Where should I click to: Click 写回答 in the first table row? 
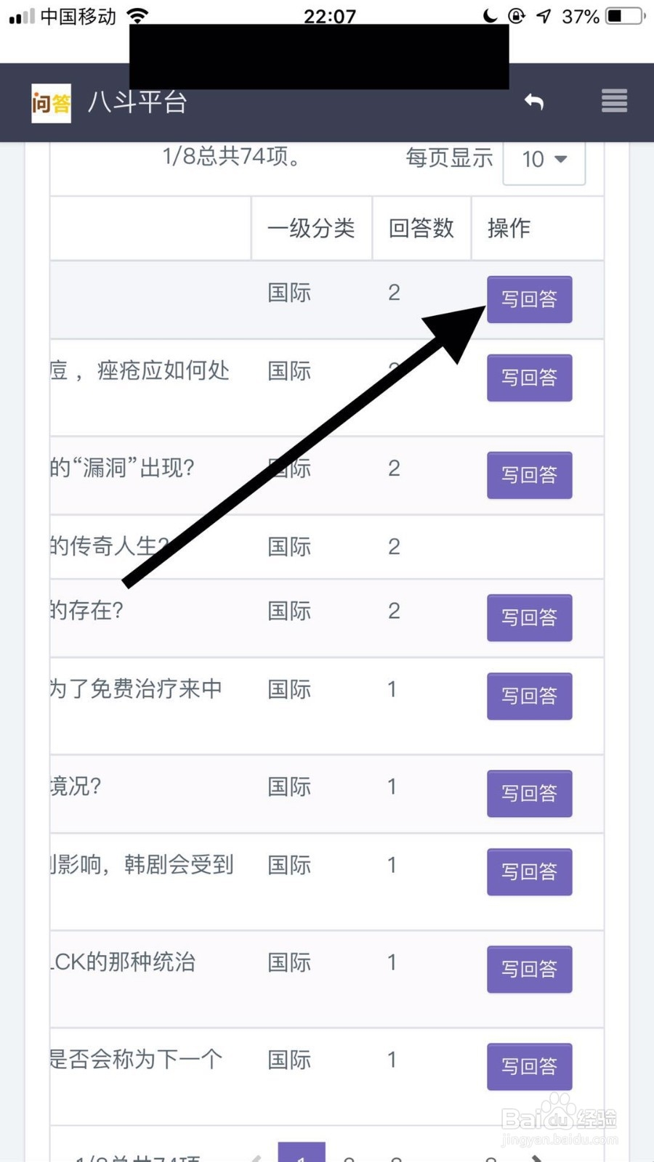pyautogui.click(x=529, y=299)
